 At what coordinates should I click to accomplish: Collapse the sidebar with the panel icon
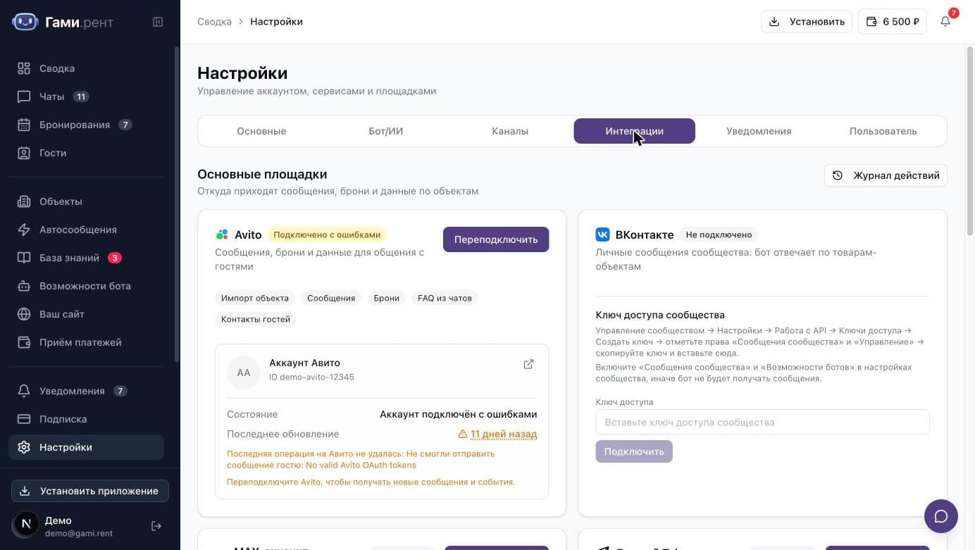158,22
